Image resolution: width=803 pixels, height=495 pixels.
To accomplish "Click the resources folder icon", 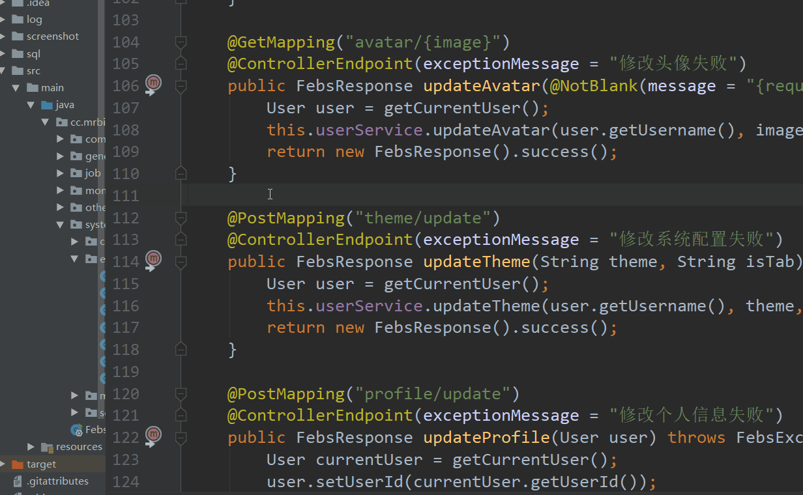I will (46, 447).
